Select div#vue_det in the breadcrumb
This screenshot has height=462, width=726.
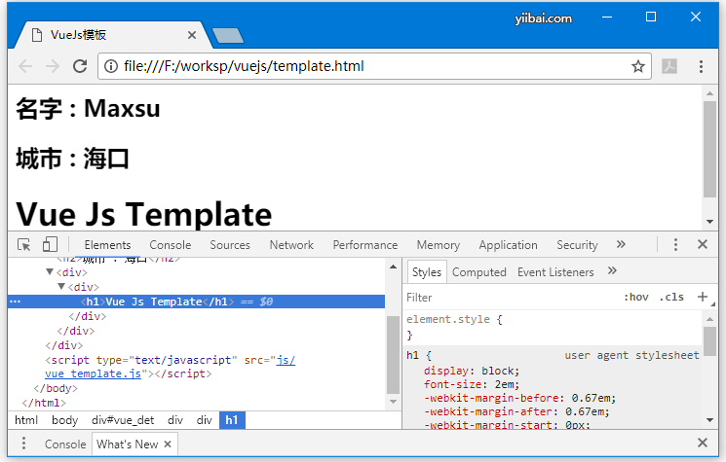point(123,420)
